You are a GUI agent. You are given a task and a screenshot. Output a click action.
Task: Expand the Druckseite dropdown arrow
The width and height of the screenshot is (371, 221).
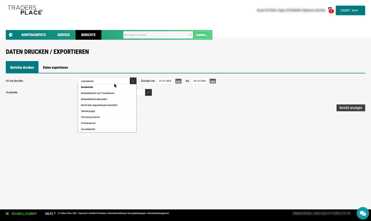click(149, 92)
